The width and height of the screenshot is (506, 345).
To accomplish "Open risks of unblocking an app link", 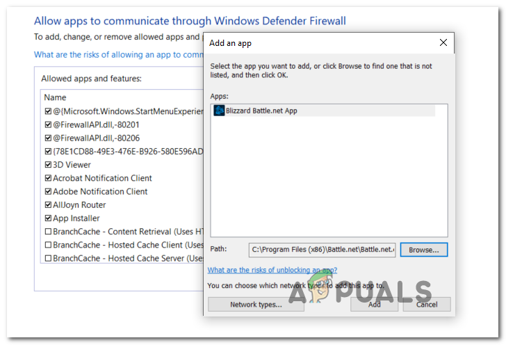I will click(x=272, y=270).
